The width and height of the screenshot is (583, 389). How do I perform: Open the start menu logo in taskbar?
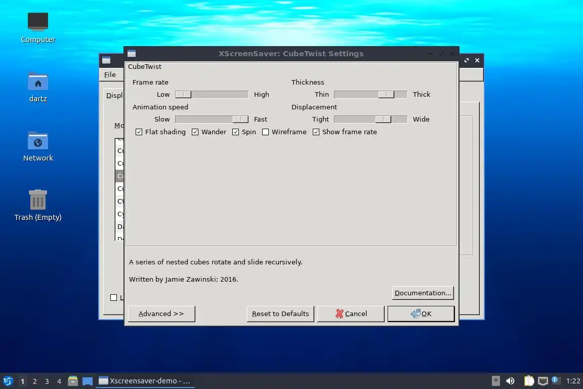tap(8, 381)
